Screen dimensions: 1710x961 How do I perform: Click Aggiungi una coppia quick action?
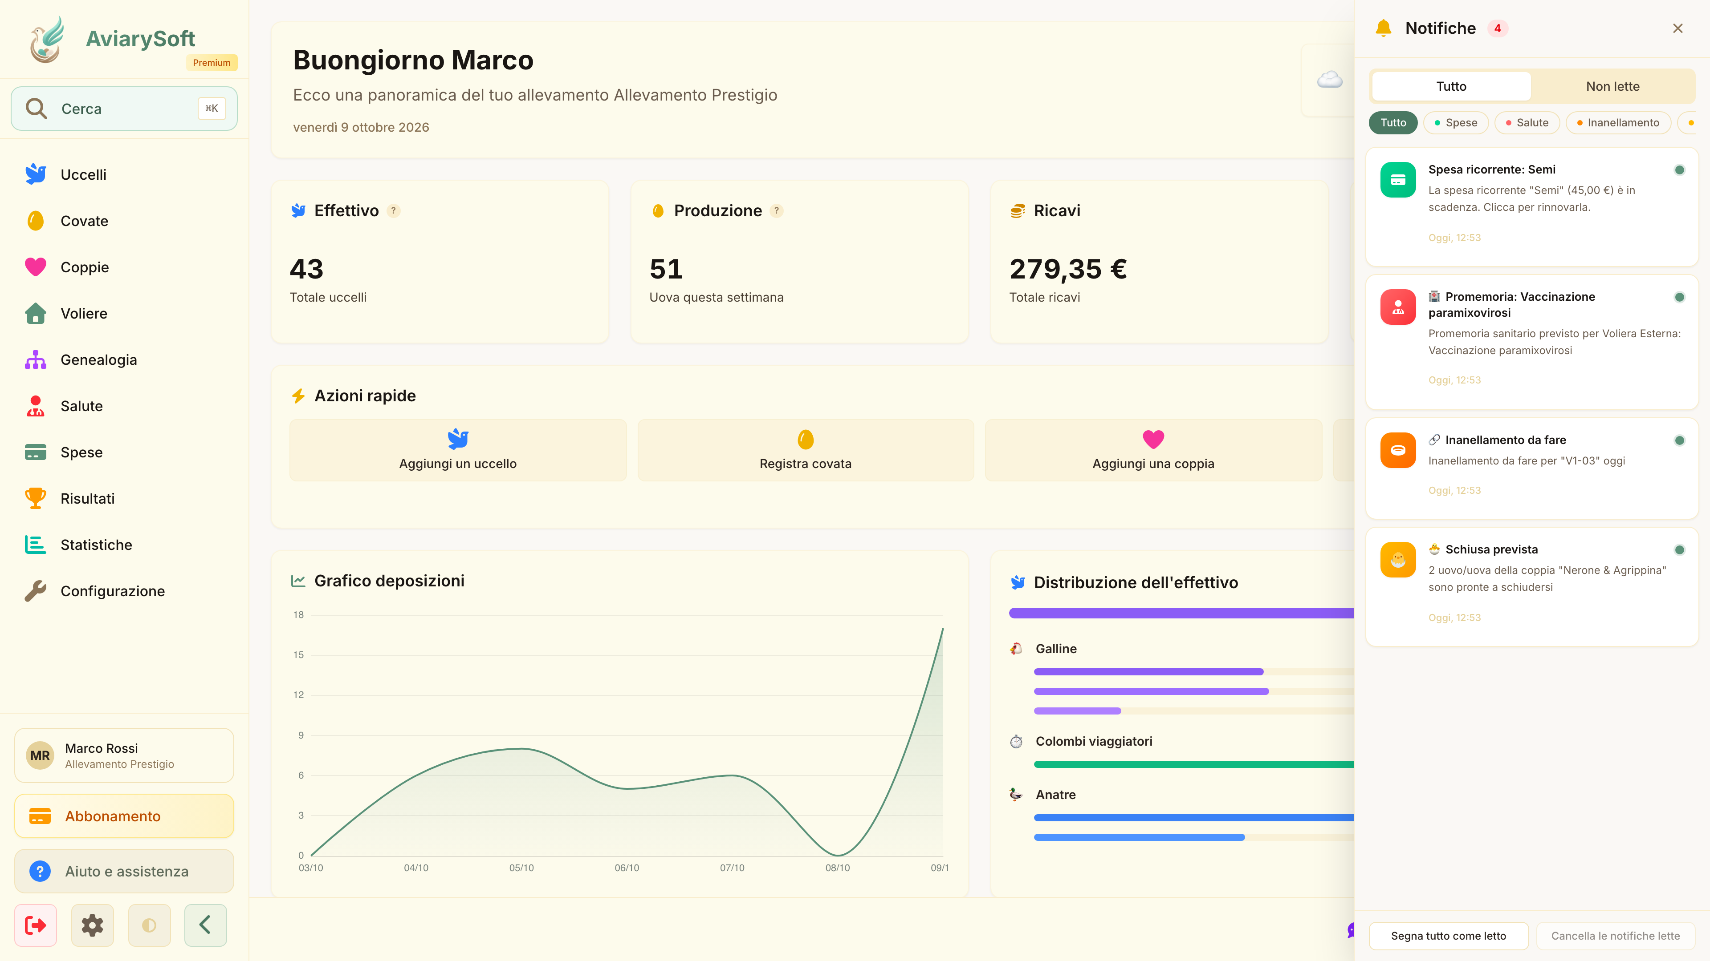point(1154,450)
